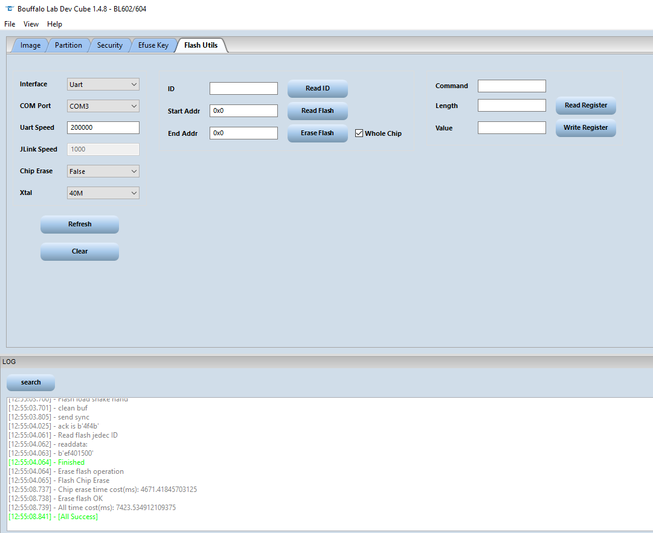Click the search button in LOG panel
This screenshot has height=533, width=653.
click(x=31, y=382)
